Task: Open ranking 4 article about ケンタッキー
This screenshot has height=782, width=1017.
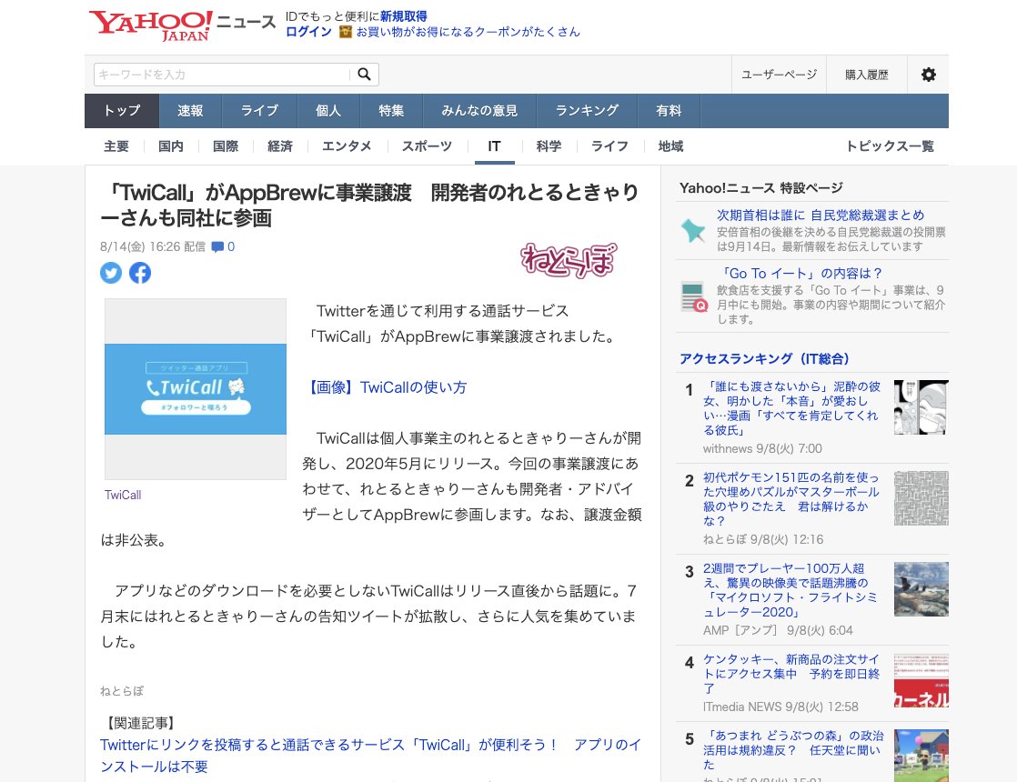Action: tap(791, 674)
